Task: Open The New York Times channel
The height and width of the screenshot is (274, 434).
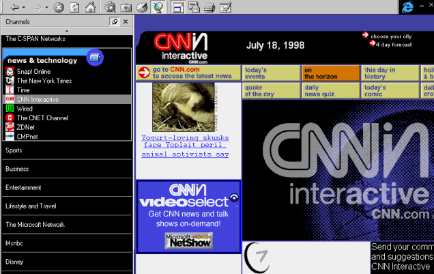Action: coord(44,81)
